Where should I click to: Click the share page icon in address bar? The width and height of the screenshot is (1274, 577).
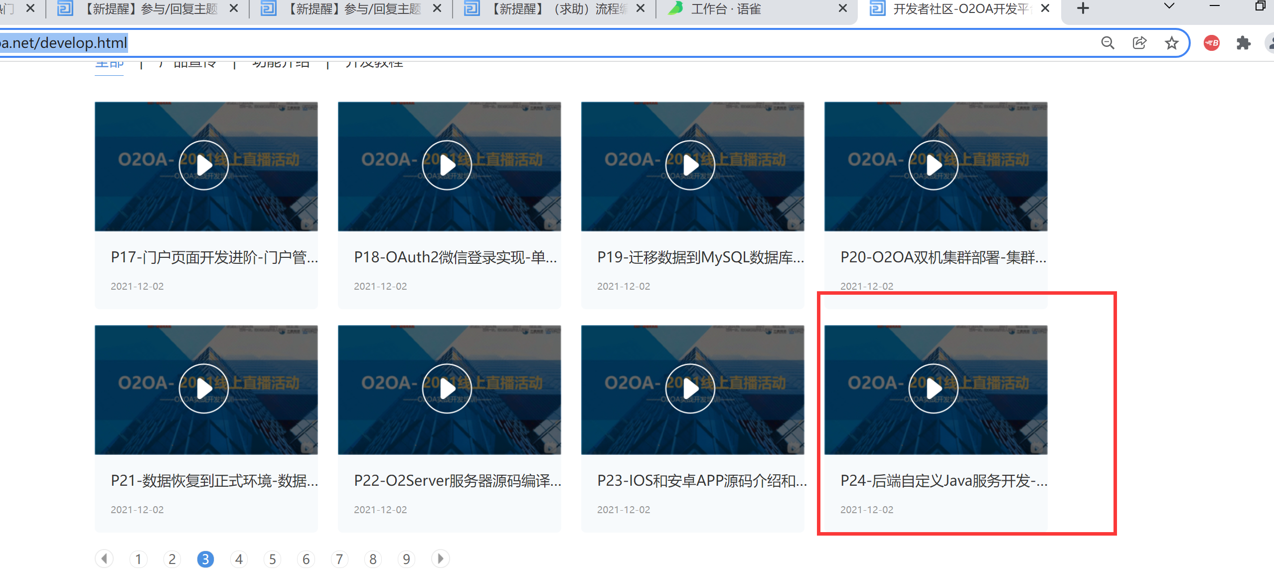[x=1139, y=43]
